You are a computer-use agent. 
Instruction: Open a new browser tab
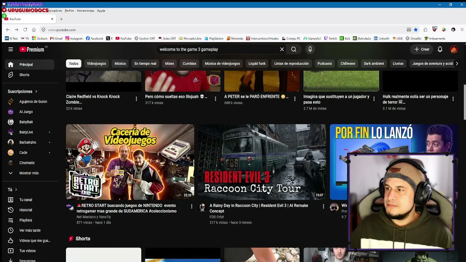(x=61, y=19)
